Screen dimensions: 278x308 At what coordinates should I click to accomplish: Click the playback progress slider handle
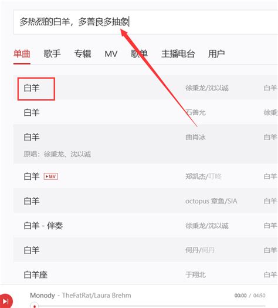35,306
